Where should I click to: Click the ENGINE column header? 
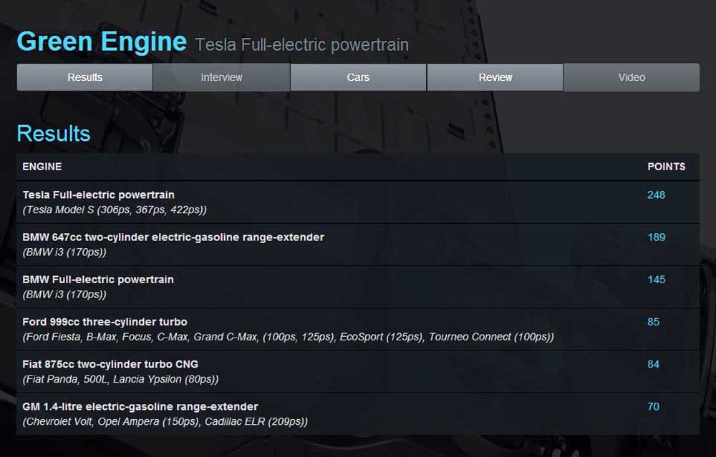point(42,167)
